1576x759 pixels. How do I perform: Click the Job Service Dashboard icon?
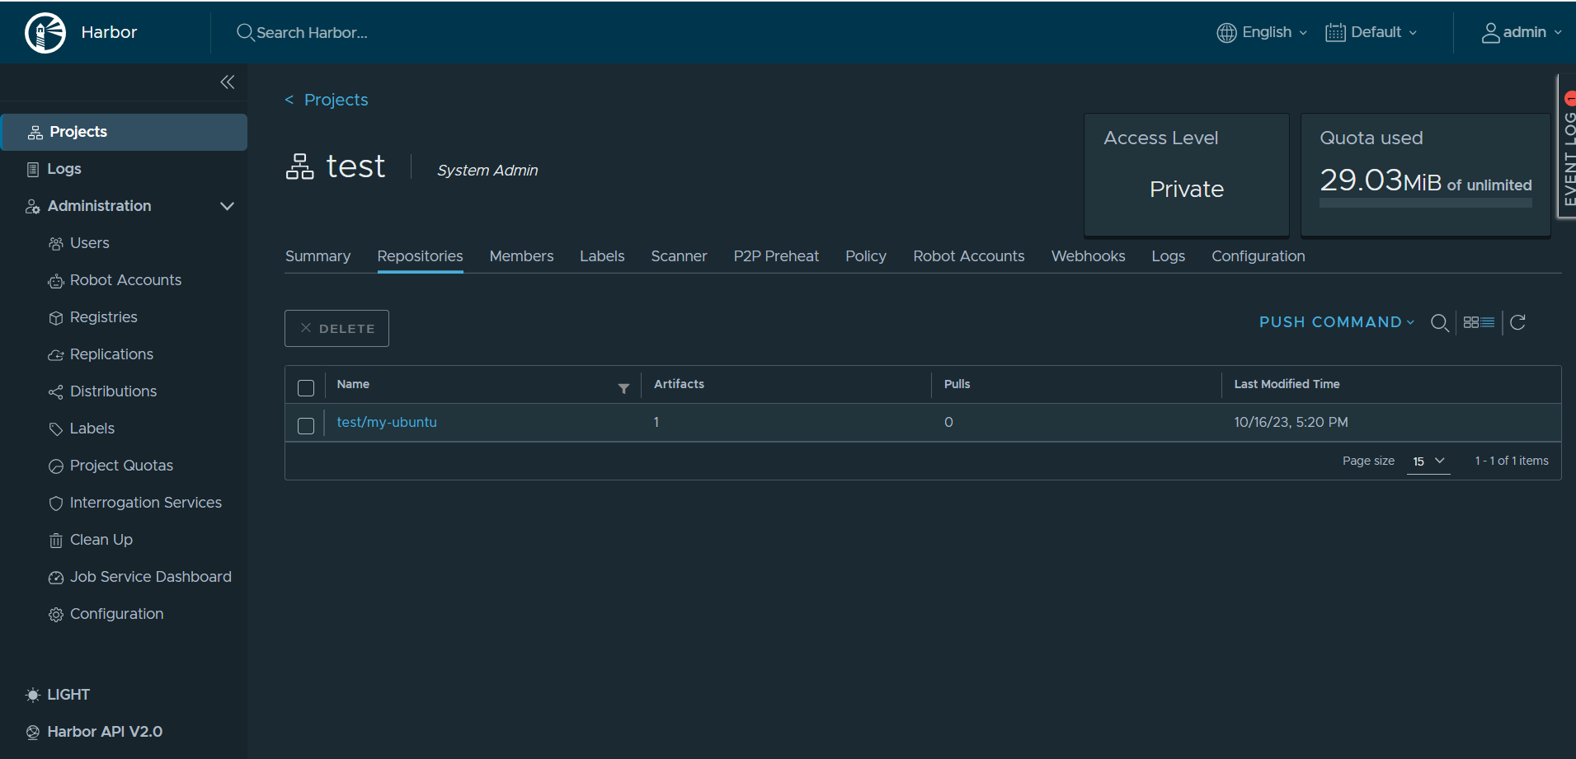click(56, 578)
